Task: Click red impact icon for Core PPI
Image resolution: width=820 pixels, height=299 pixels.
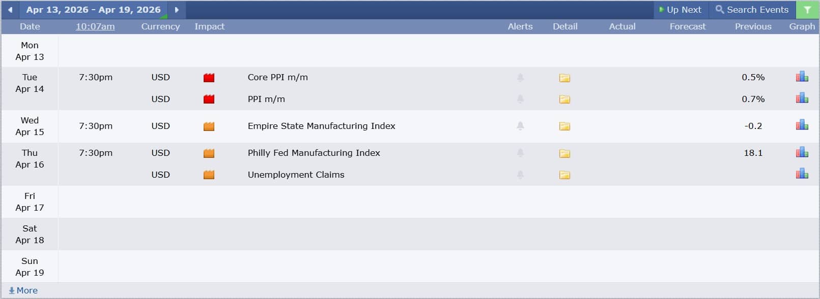Action: (x=209, y=78)
